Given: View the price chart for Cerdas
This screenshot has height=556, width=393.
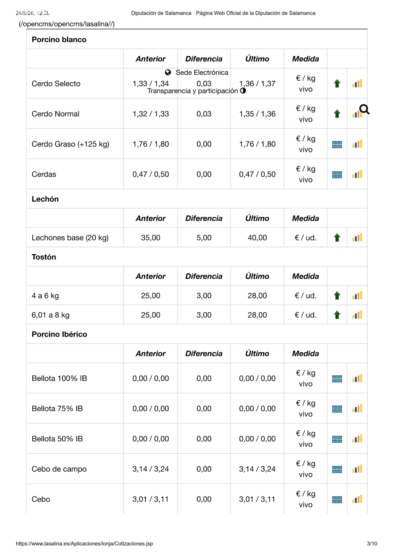Looking at the screenshot, I should [x=357, y=174].
